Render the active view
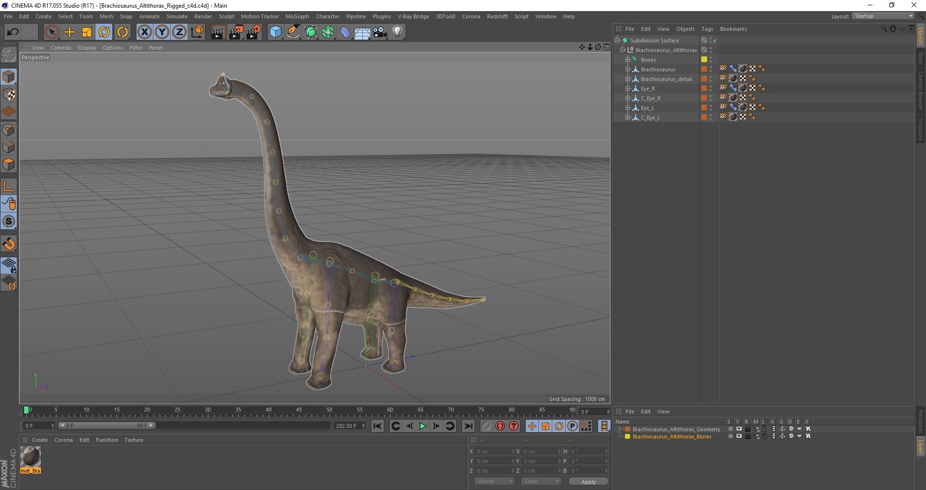 coord(218,32)
